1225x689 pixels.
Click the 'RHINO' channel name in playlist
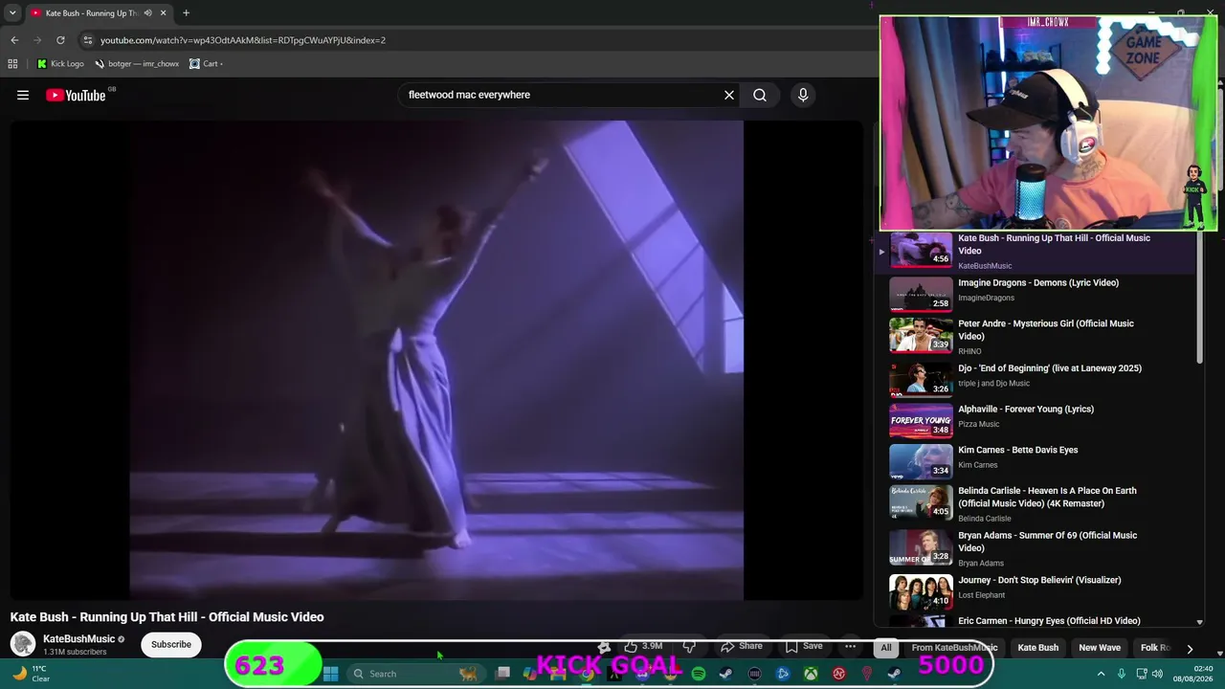(969, 351)
